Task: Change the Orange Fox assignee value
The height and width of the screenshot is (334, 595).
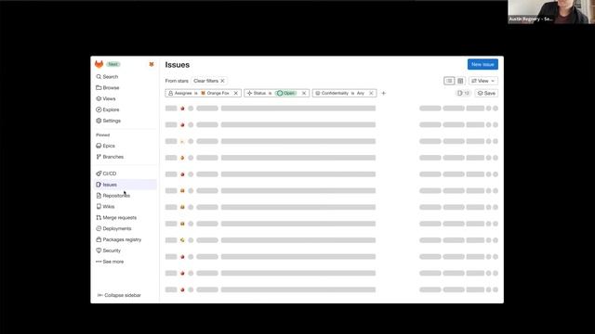Action: [x=215, y=93]
